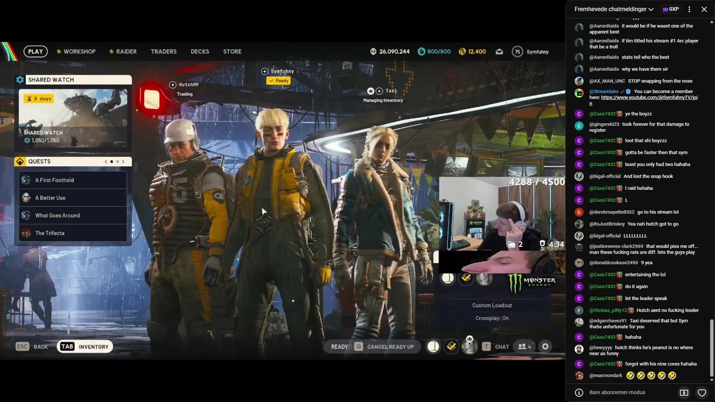
Task: Open the Shared Watch event thumbnail
Action: (73, 118)
